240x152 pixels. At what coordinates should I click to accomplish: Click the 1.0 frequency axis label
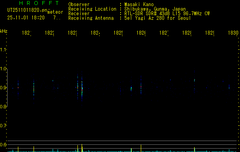(3, 69)
